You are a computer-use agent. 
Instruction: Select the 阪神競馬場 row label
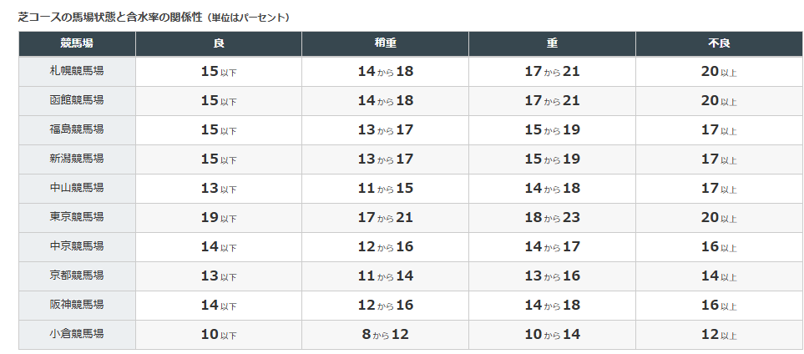coord(77,305)
